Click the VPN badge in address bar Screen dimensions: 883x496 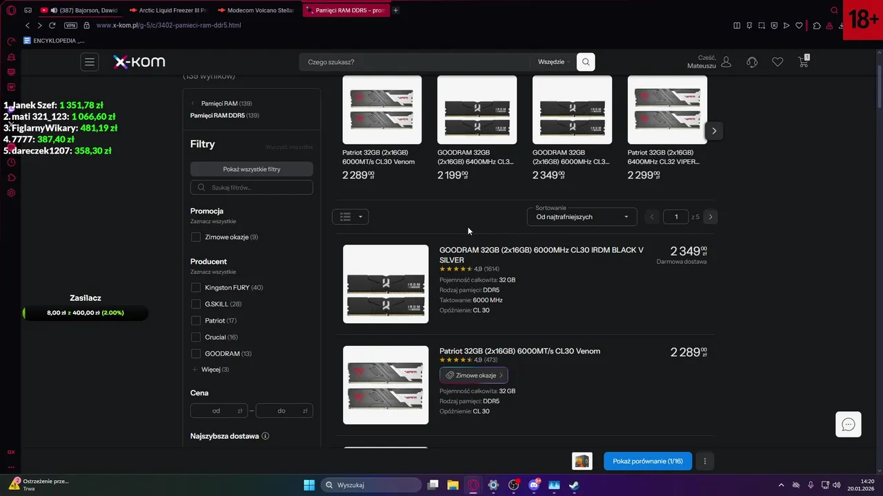point(70,25)
